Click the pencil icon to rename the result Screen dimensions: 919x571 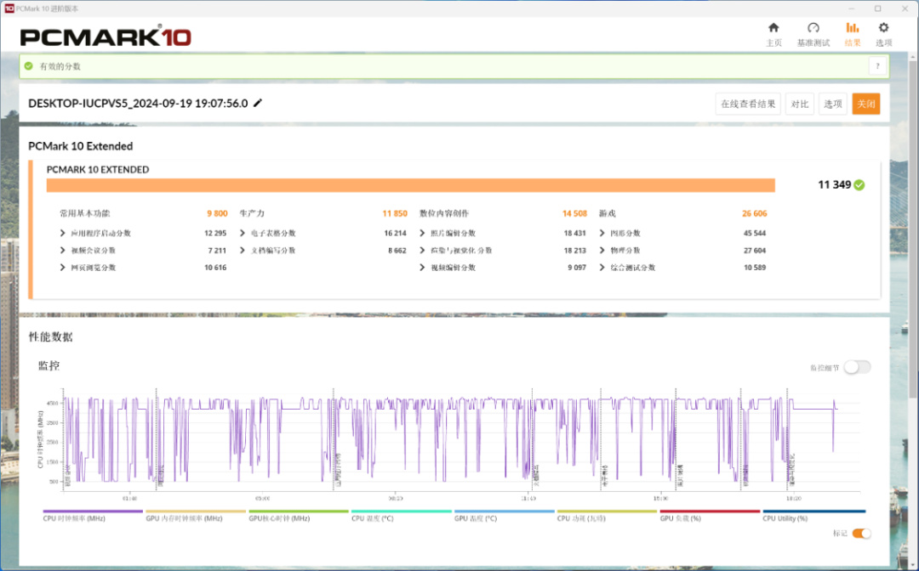(x=257, y=103)
